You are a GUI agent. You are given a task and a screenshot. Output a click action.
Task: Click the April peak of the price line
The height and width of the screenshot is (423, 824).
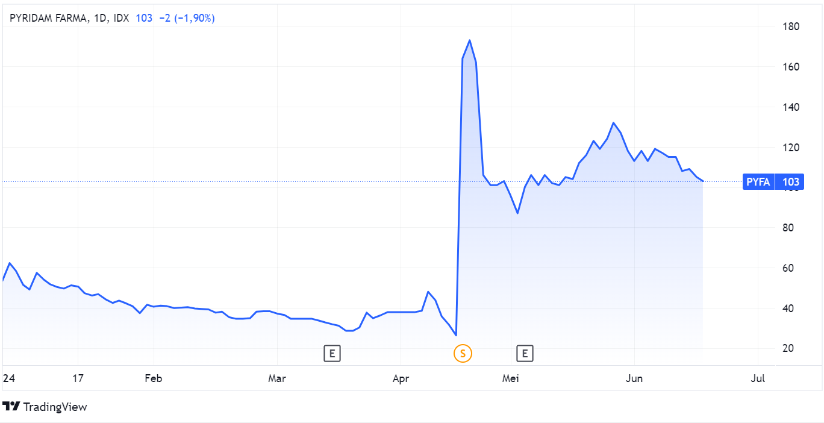469,40
